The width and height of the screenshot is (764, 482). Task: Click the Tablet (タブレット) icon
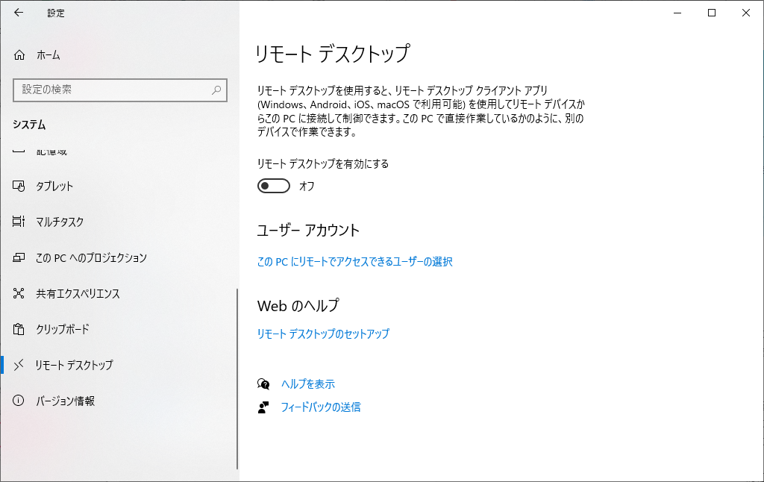point(19,186)
